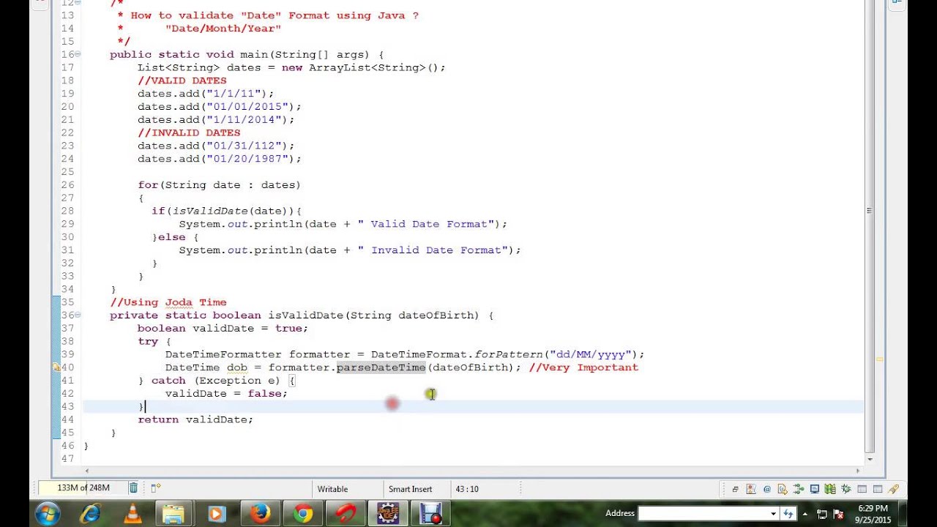Show hidden tray icons arrow
Screen dimensions: 937x527
805,514
